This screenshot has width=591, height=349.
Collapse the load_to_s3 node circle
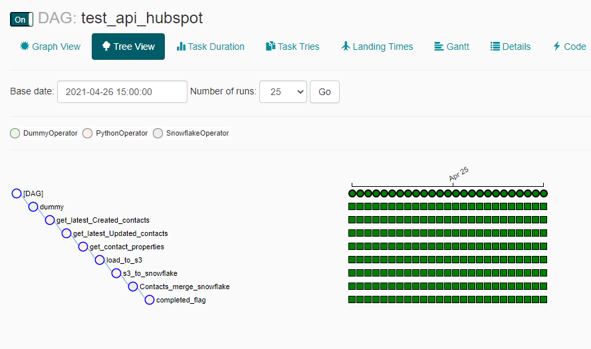coord(100,260)
